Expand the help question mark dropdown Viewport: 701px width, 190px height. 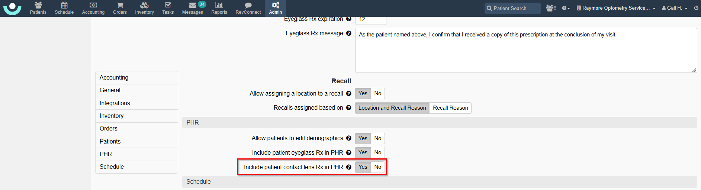[x=566, y=8]
